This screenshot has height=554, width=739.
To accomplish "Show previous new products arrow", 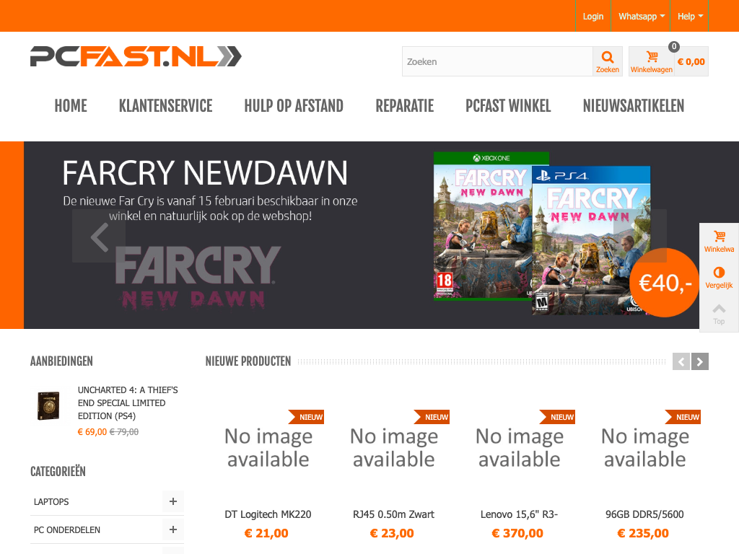I will (x=681, y=361).
